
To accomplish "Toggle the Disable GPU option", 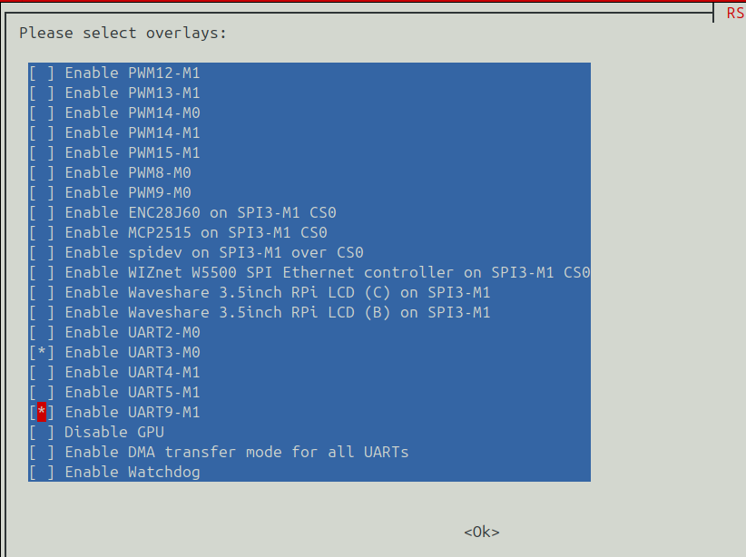I will (309, 433).
